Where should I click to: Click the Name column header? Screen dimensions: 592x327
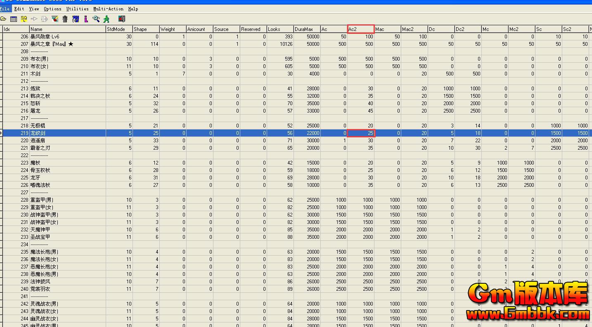click(x=67, y=29)
